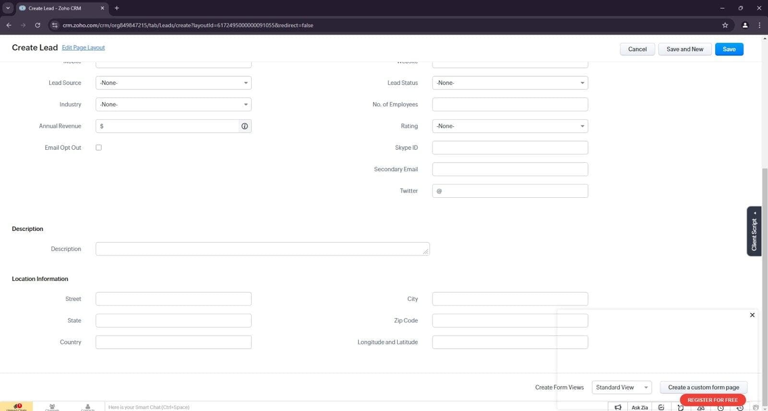Viewport: 768px width, 411px height.
Task: Open Unread Chats in bottom bar
Action: (x=17, y=407)
